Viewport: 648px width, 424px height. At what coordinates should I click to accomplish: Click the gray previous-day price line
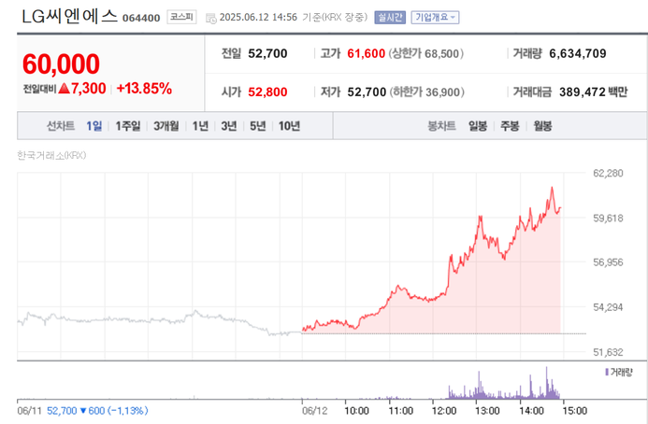point(159,321)
